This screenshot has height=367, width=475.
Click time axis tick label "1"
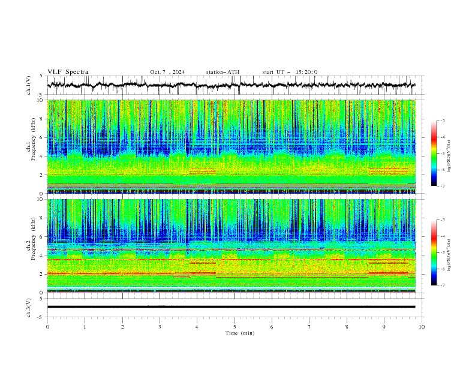(85, 327)
